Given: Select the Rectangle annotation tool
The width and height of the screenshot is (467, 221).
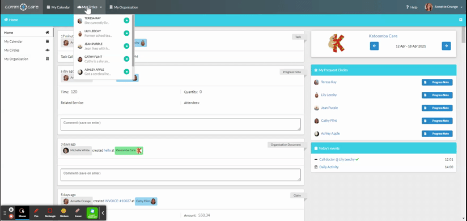Looking at the screenshot, I should 50,212.
